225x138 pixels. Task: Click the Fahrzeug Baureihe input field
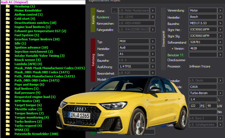click(134, 60)
